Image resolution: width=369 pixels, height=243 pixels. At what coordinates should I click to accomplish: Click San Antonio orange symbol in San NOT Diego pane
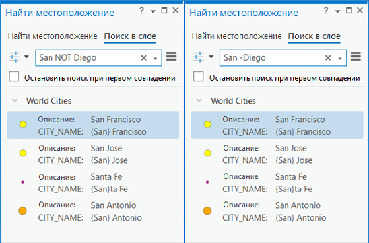click(22, 211)
